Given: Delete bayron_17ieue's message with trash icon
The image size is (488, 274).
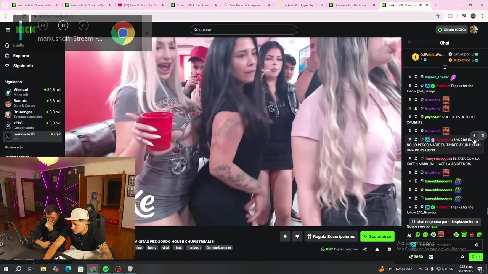Looking at the screenshot, I should 410,77.
